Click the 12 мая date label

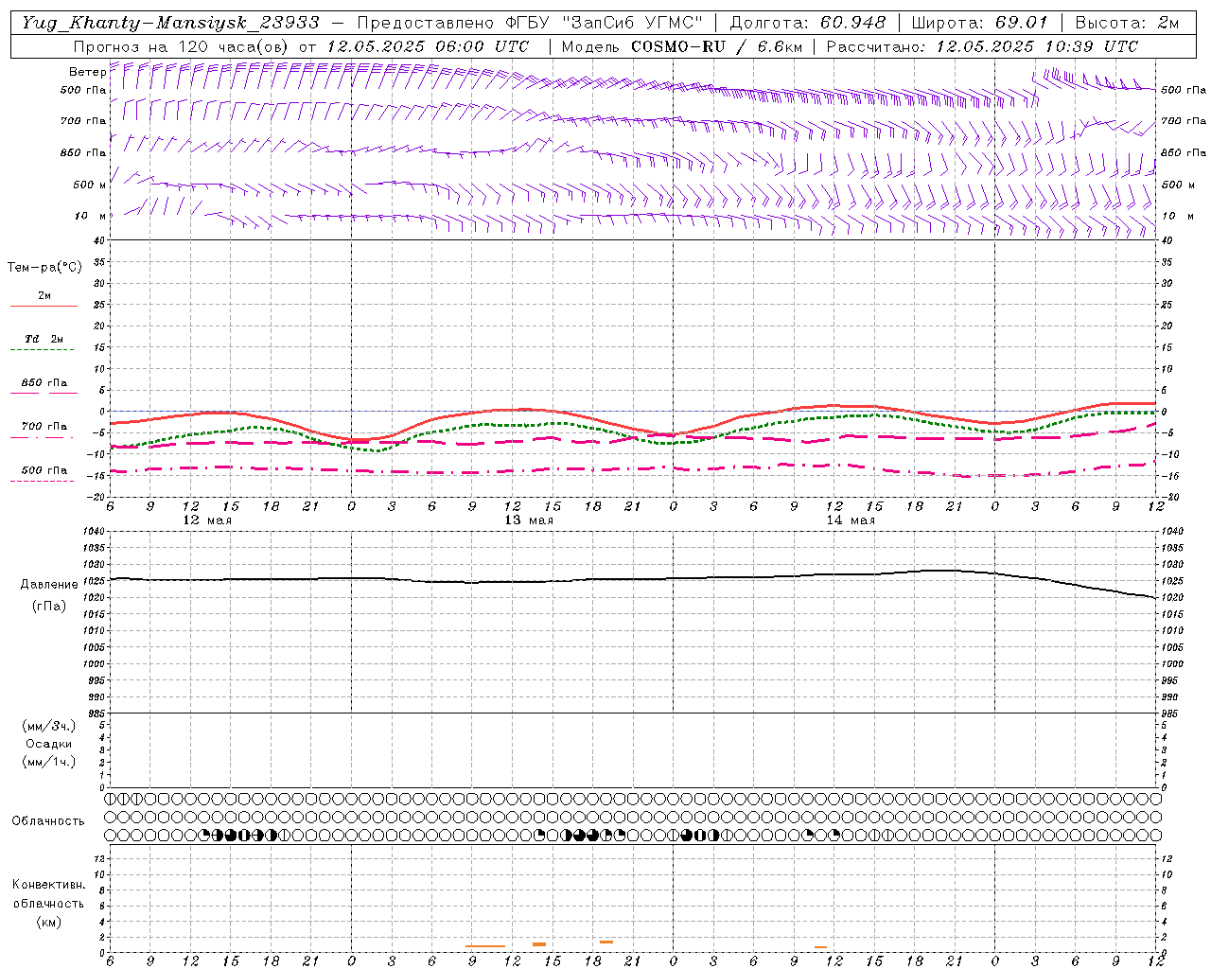pos(206,520)
